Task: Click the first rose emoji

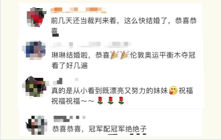Action: pos(100,101)
